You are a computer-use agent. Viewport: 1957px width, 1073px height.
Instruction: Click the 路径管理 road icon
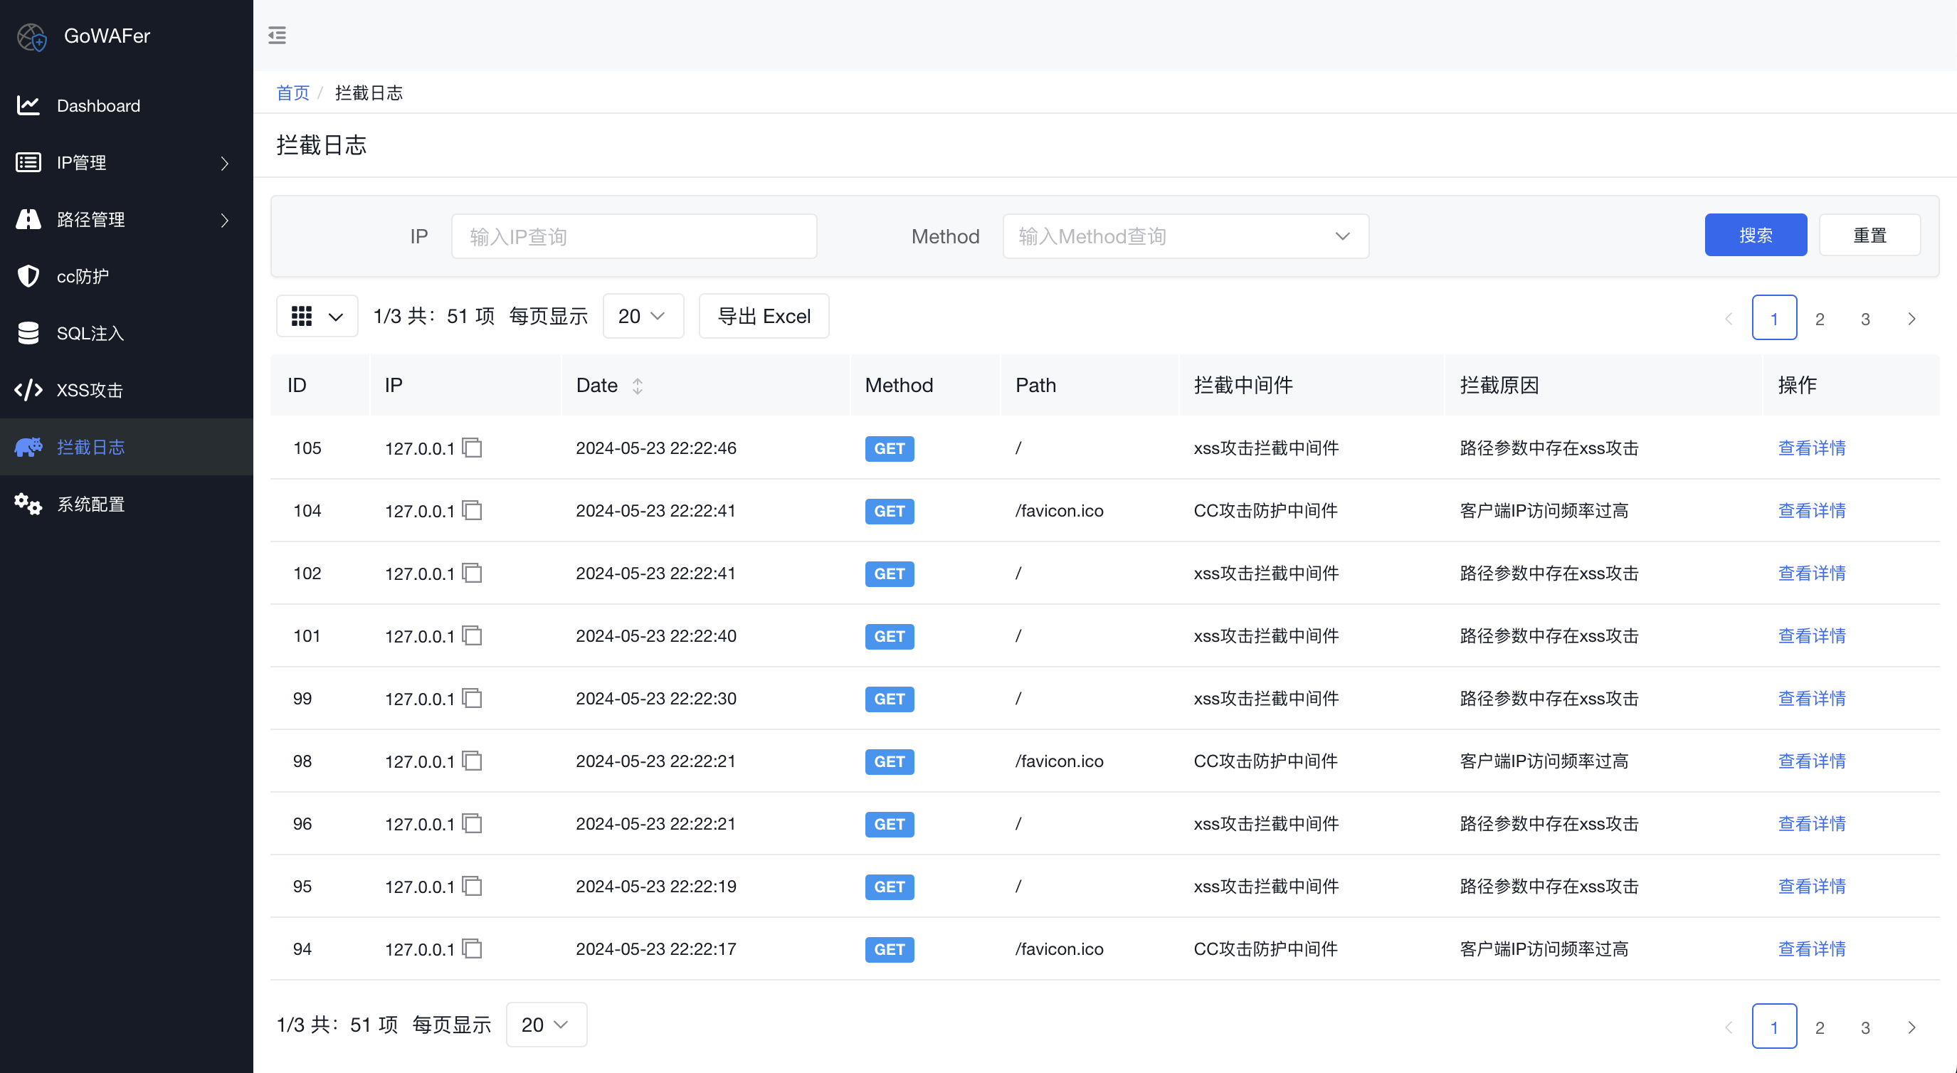pyautogui.click(x=28, y=219)
